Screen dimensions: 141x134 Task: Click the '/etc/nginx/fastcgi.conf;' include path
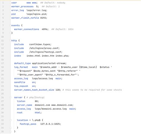click(46, 52)
